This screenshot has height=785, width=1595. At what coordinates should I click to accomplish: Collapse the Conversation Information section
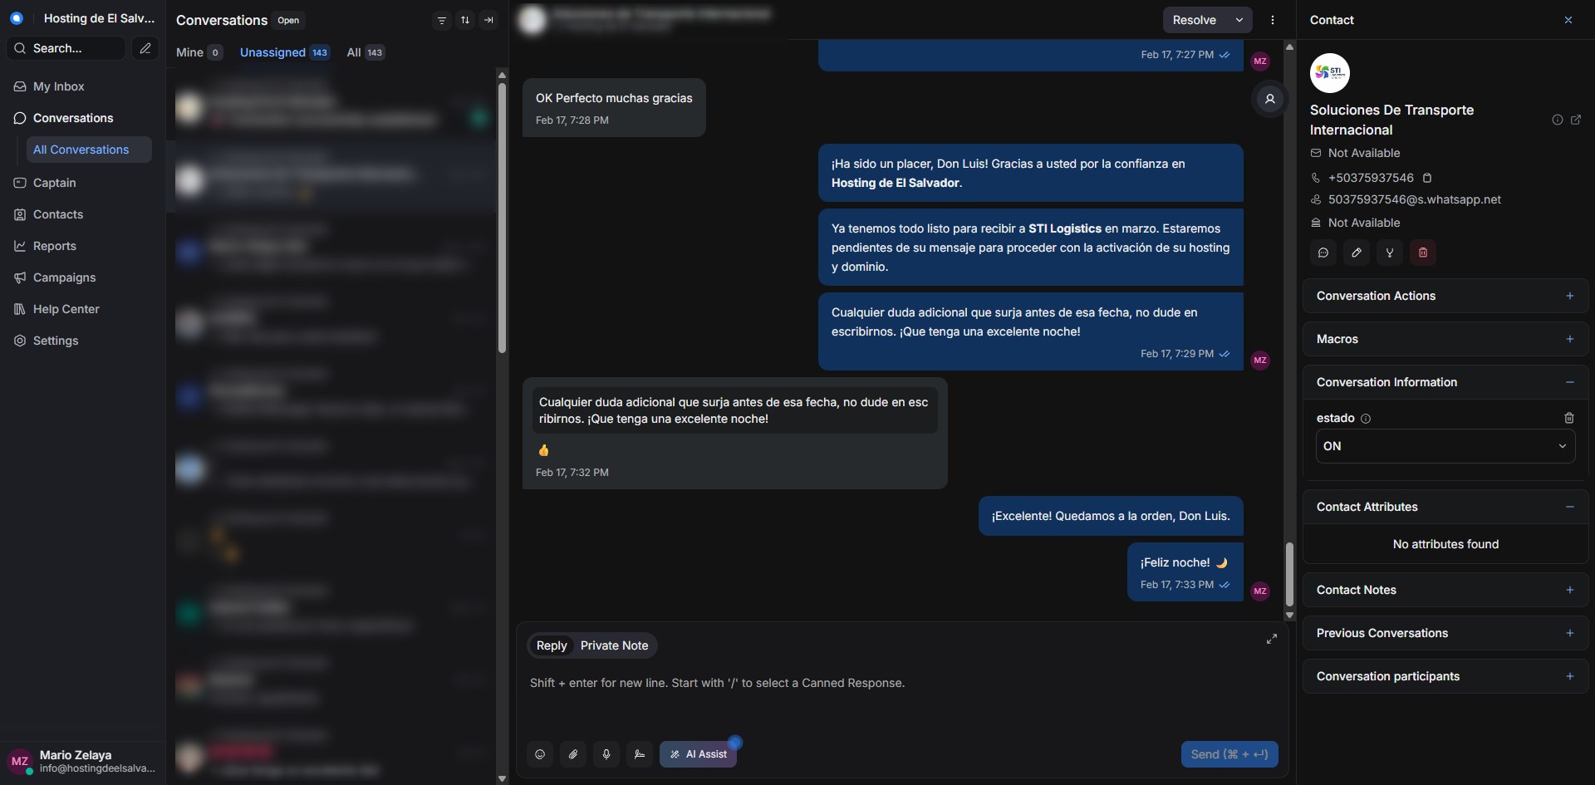(x=1569, y=382)
